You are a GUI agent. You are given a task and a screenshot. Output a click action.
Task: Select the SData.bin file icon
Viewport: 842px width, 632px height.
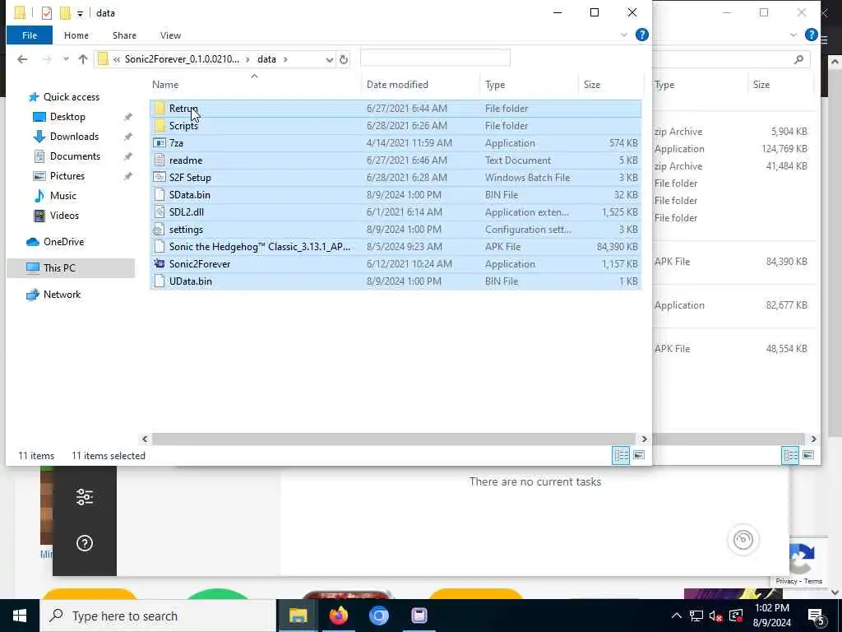coord(160,194)
